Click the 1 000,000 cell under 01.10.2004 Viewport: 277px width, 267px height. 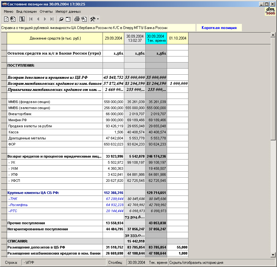pos(178,84)
